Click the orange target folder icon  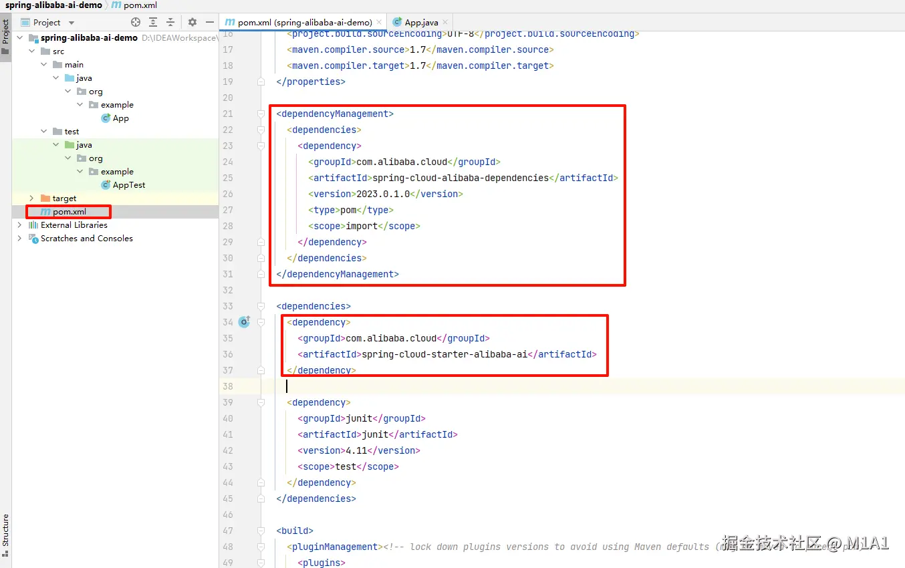click(x=45, y=198)
